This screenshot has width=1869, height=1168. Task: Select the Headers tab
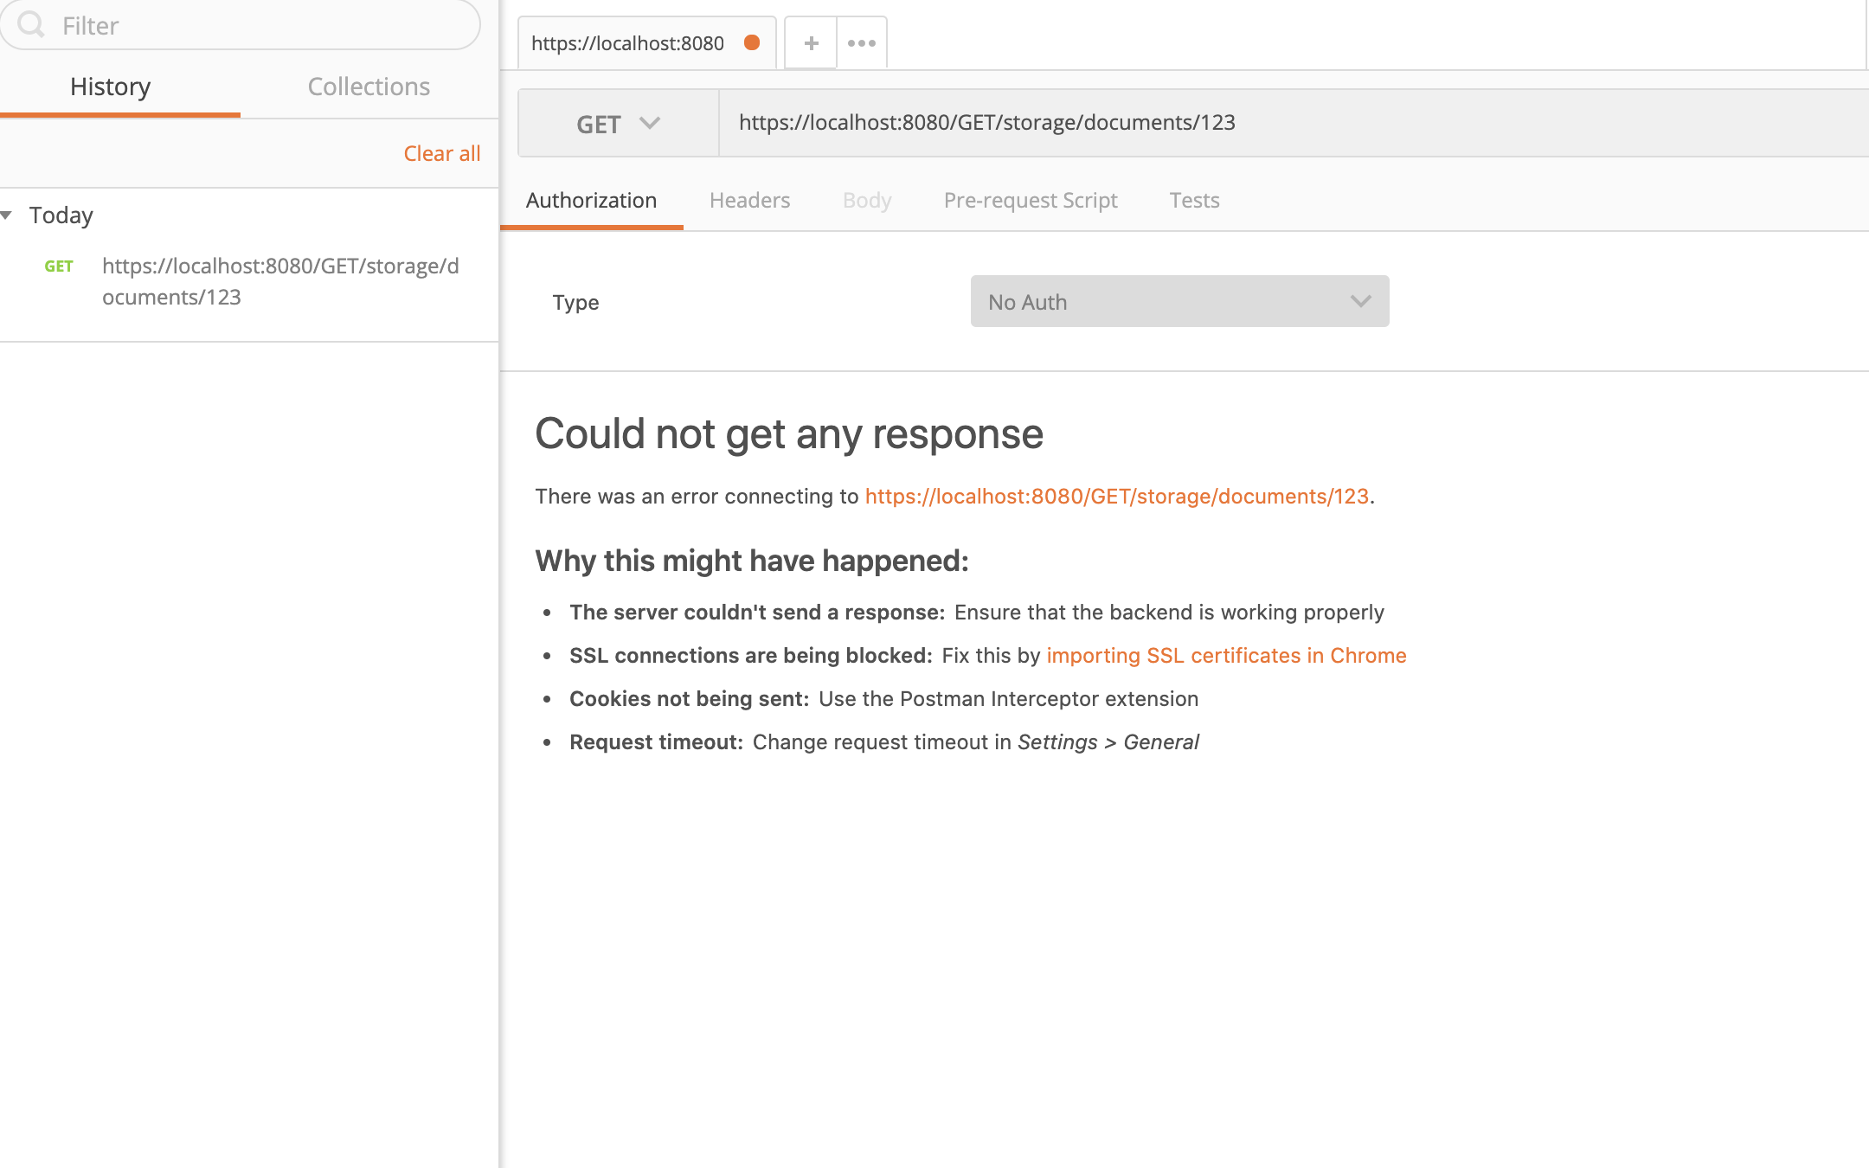[749, 201]
